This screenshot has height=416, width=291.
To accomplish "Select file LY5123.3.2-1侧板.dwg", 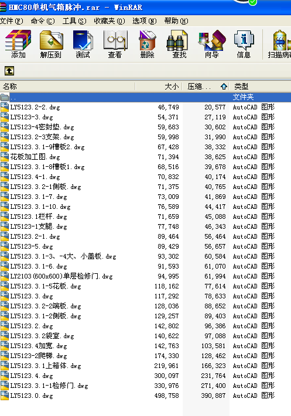I will coord(46,187).
